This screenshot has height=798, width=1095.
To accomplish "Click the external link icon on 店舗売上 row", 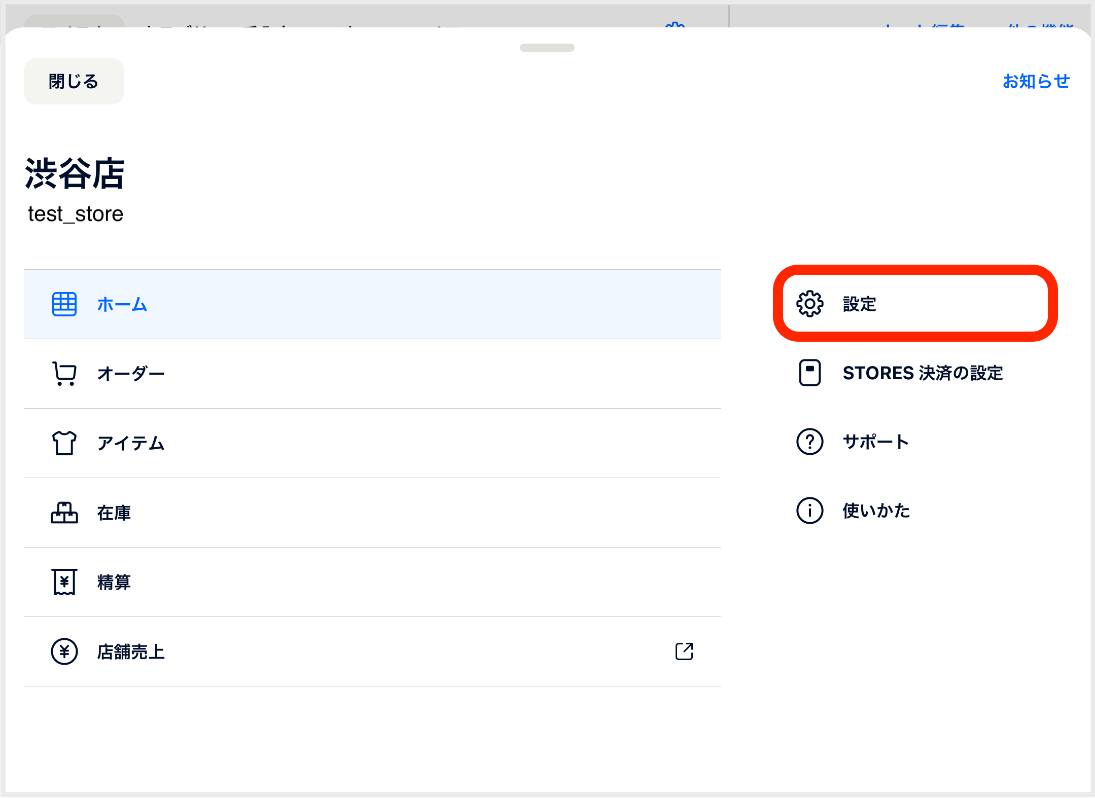I will point(684,651).
